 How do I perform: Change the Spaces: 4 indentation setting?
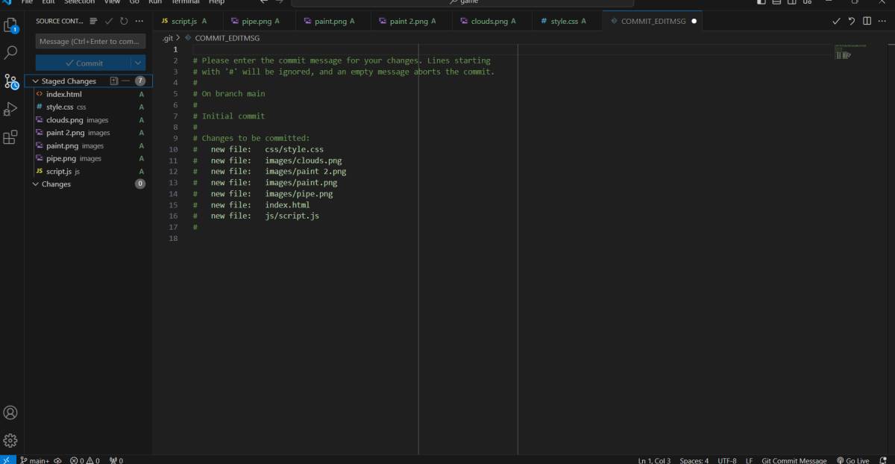click(x=694, y=460)
